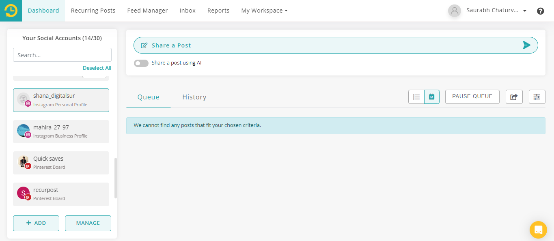Viewport: 554px width, 241px height.
Task: Select Quick saves Pinterest Board
Action: click(61, 163)
